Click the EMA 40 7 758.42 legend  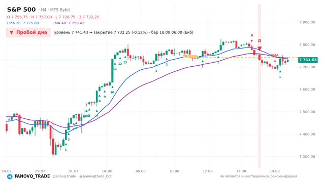click(68, 23)
